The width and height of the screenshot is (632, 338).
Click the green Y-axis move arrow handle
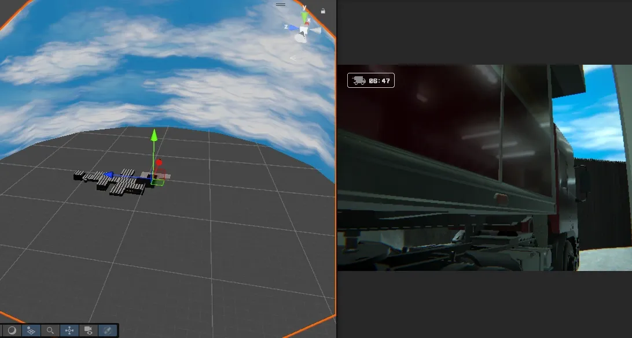coord(154,135)
